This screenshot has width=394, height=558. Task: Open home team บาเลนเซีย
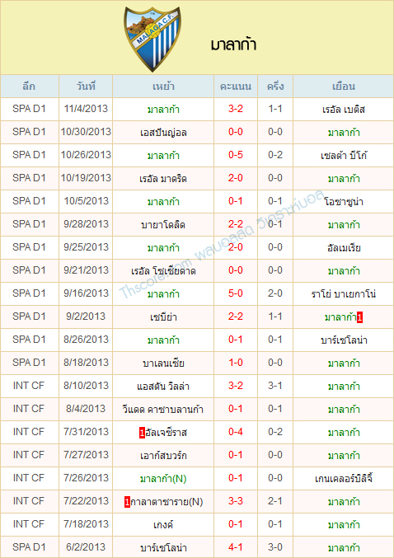[163, 363]
